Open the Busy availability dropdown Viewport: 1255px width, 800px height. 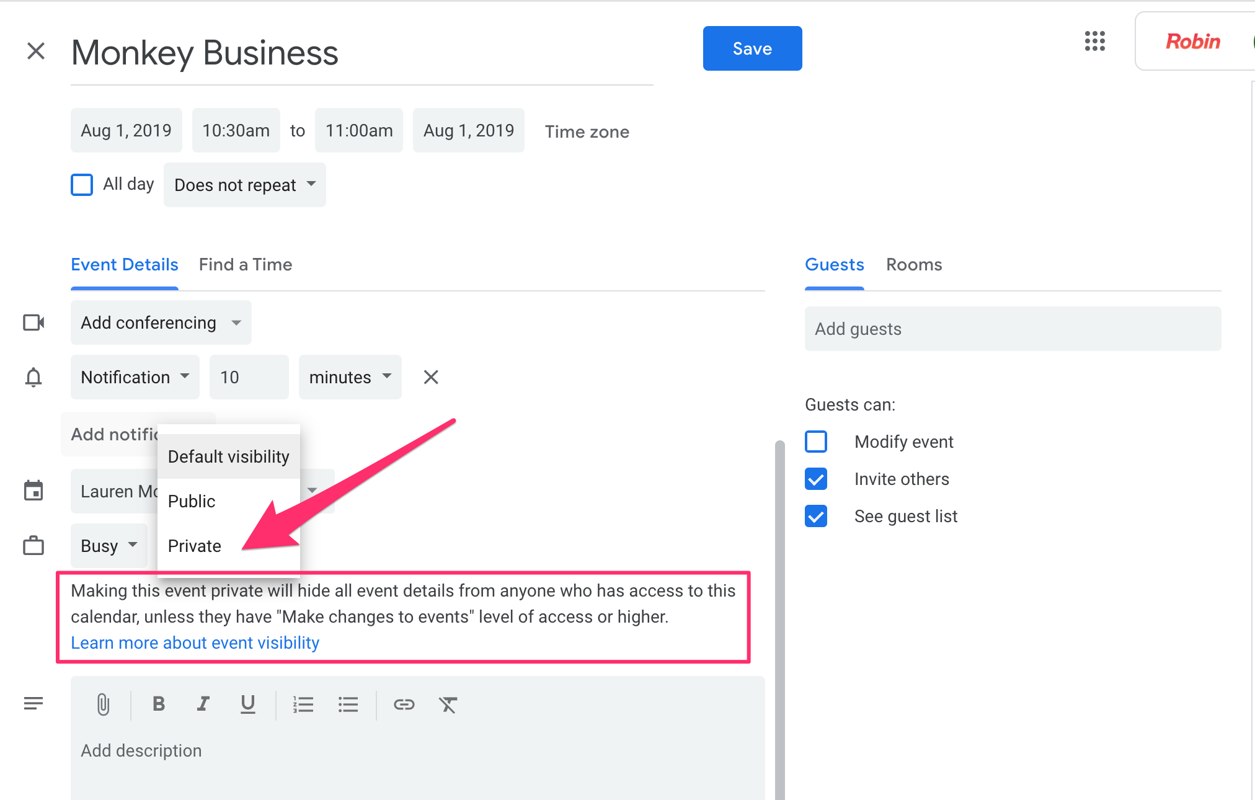pyautogui.click(x=109, y=546)
